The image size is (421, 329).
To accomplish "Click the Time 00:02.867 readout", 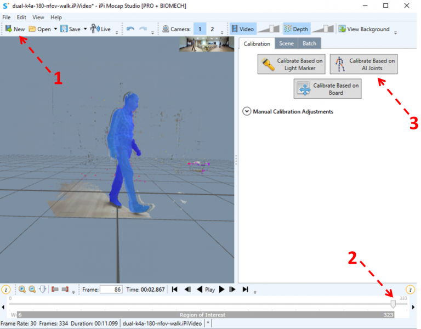I will (x=145, y=290).
